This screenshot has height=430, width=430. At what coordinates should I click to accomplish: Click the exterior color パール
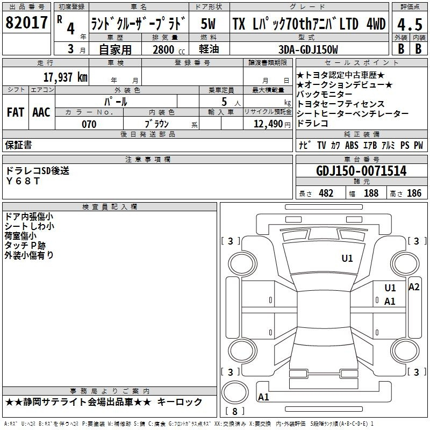116,102
